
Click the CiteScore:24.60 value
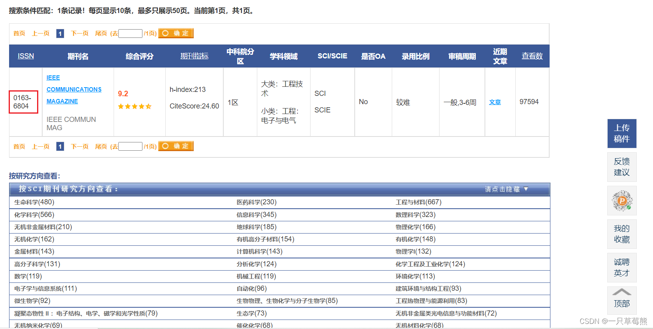tap(194, 106)
